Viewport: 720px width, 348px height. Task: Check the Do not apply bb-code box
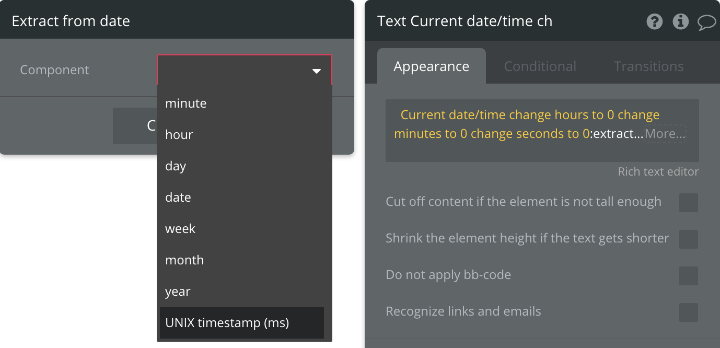click(x=688, y=275)
